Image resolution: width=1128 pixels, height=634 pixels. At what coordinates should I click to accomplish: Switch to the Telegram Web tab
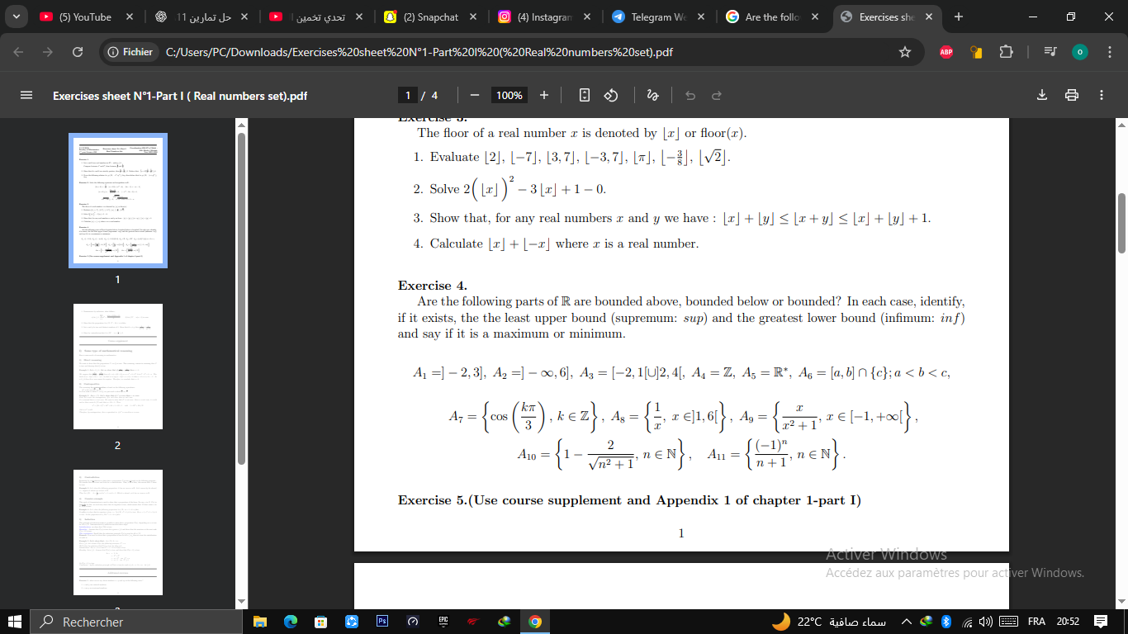tap(659, 16)
